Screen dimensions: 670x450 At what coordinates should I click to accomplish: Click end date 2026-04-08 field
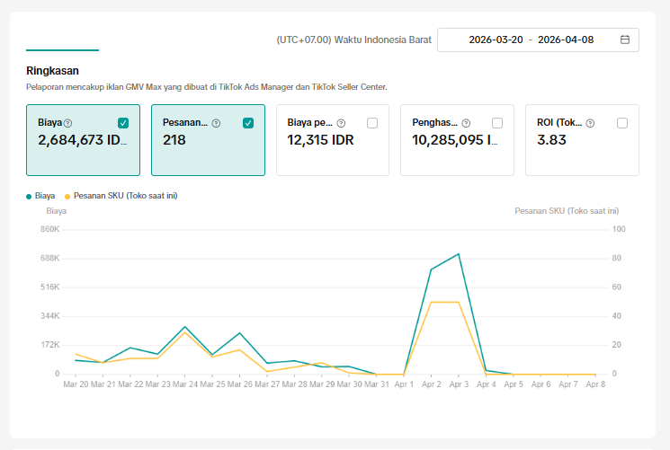click(x=566, y=40)
